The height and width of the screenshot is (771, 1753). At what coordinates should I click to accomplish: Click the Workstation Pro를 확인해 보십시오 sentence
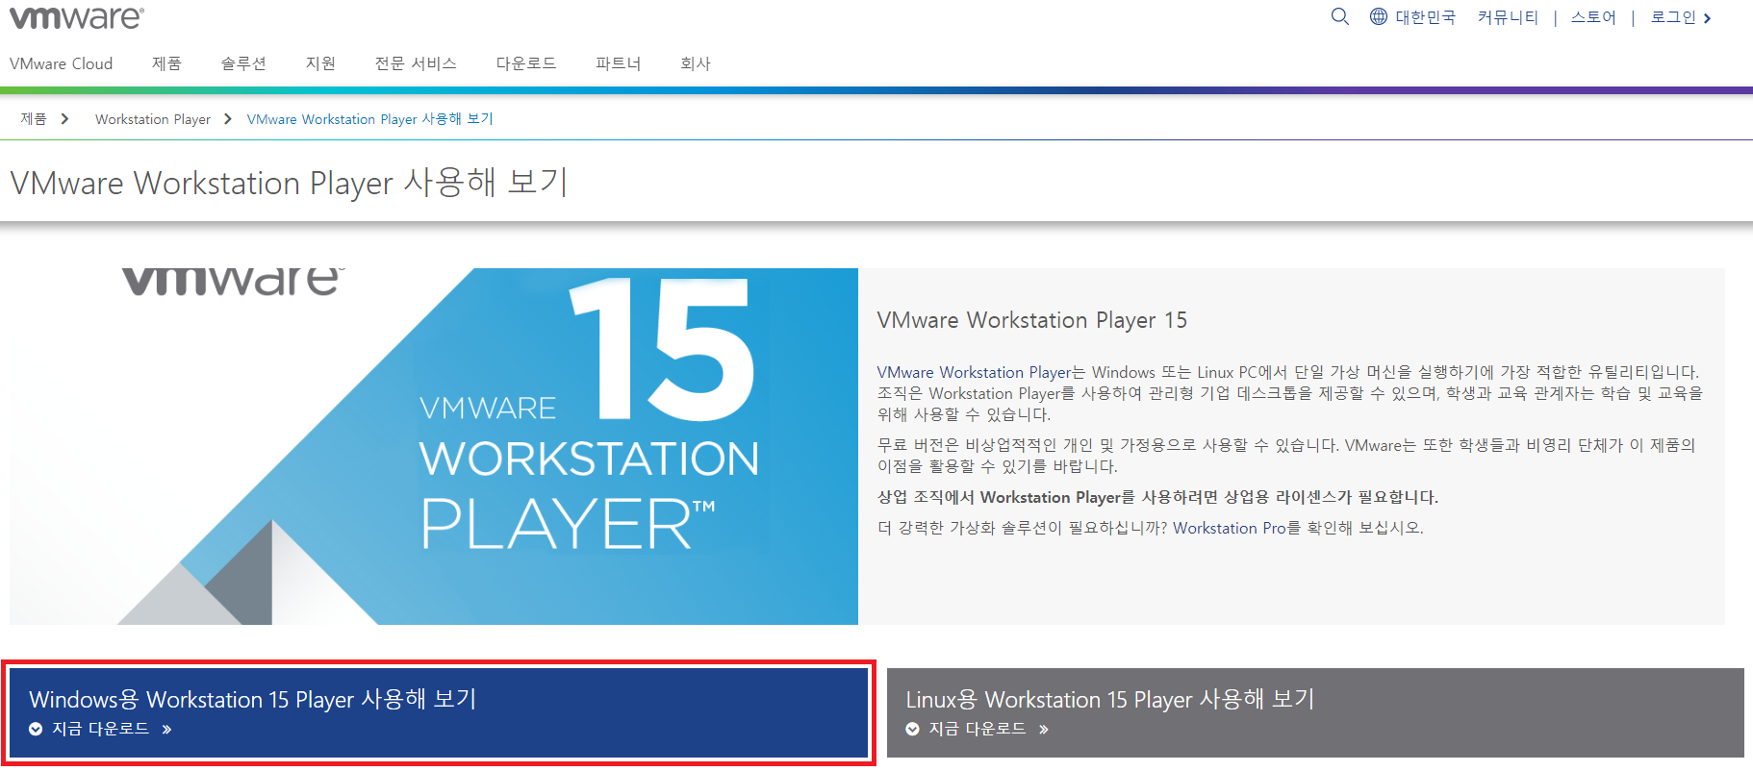pos(1299,528)
